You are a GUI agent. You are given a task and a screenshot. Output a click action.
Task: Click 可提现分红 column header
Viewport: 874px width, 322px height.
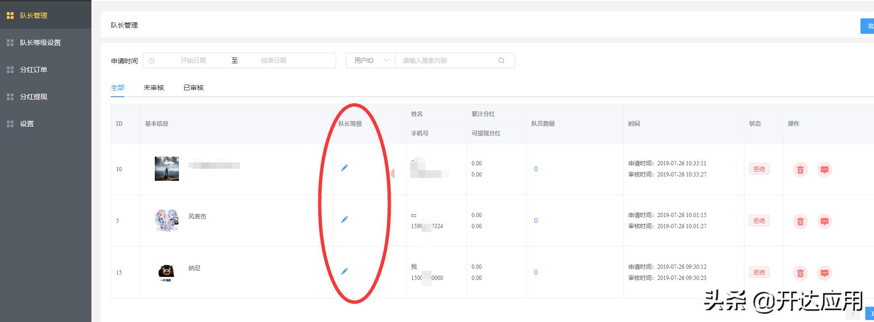point(486,133)
